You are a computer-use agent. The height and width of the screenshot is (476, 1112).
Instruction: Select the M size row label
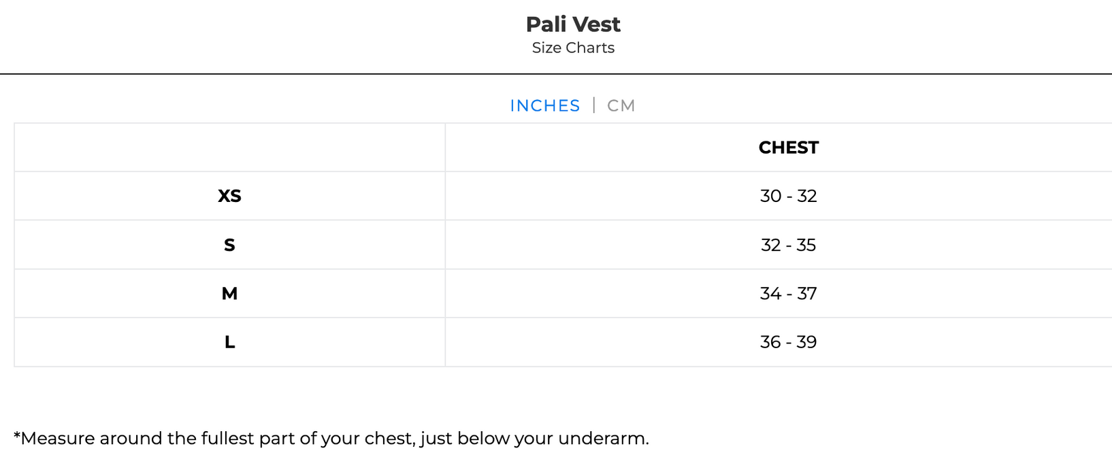coord(229,294)
